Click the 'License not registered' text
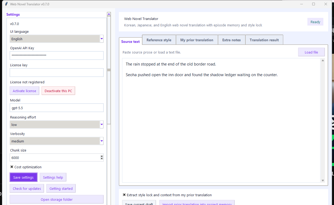 click(x=27, y=82)
